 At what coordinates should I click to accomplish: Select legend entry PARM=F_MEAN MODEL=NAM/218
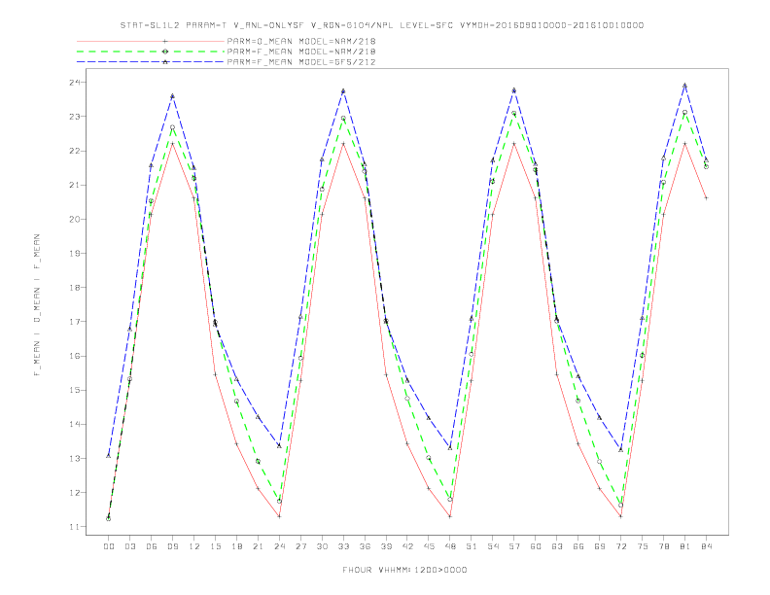[301, 52]
